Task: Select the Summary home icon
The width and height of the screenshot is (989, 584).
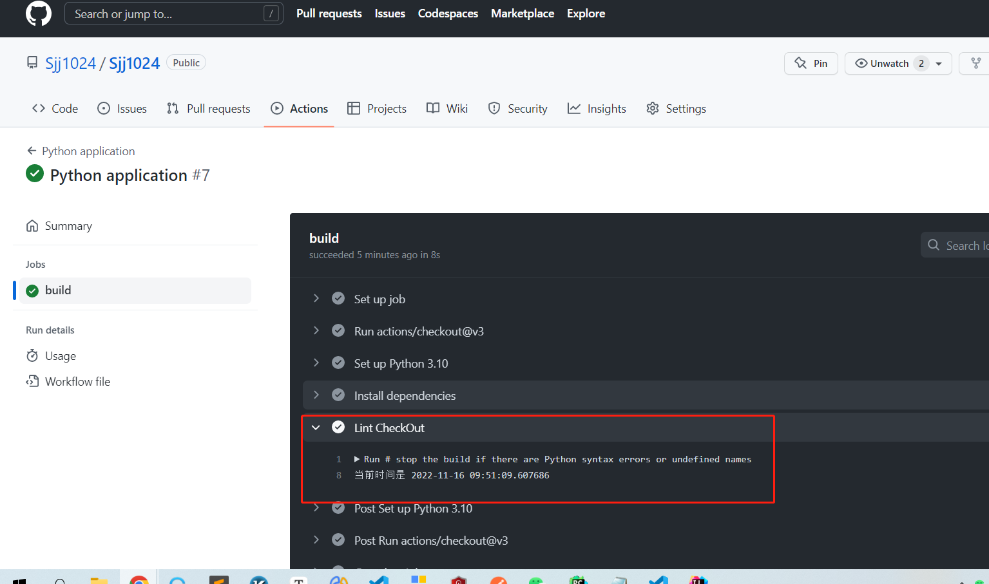Action: pos(32,225)
